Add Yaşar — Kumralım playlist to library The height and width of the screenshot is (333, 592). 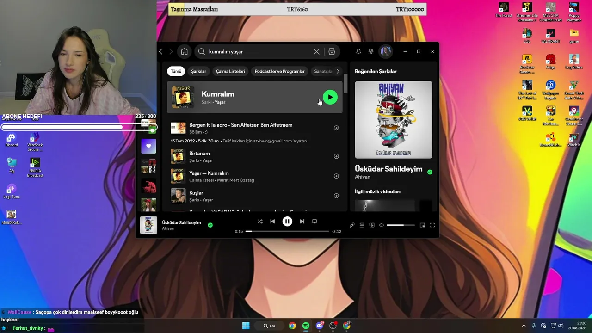[x=336, y=176]
